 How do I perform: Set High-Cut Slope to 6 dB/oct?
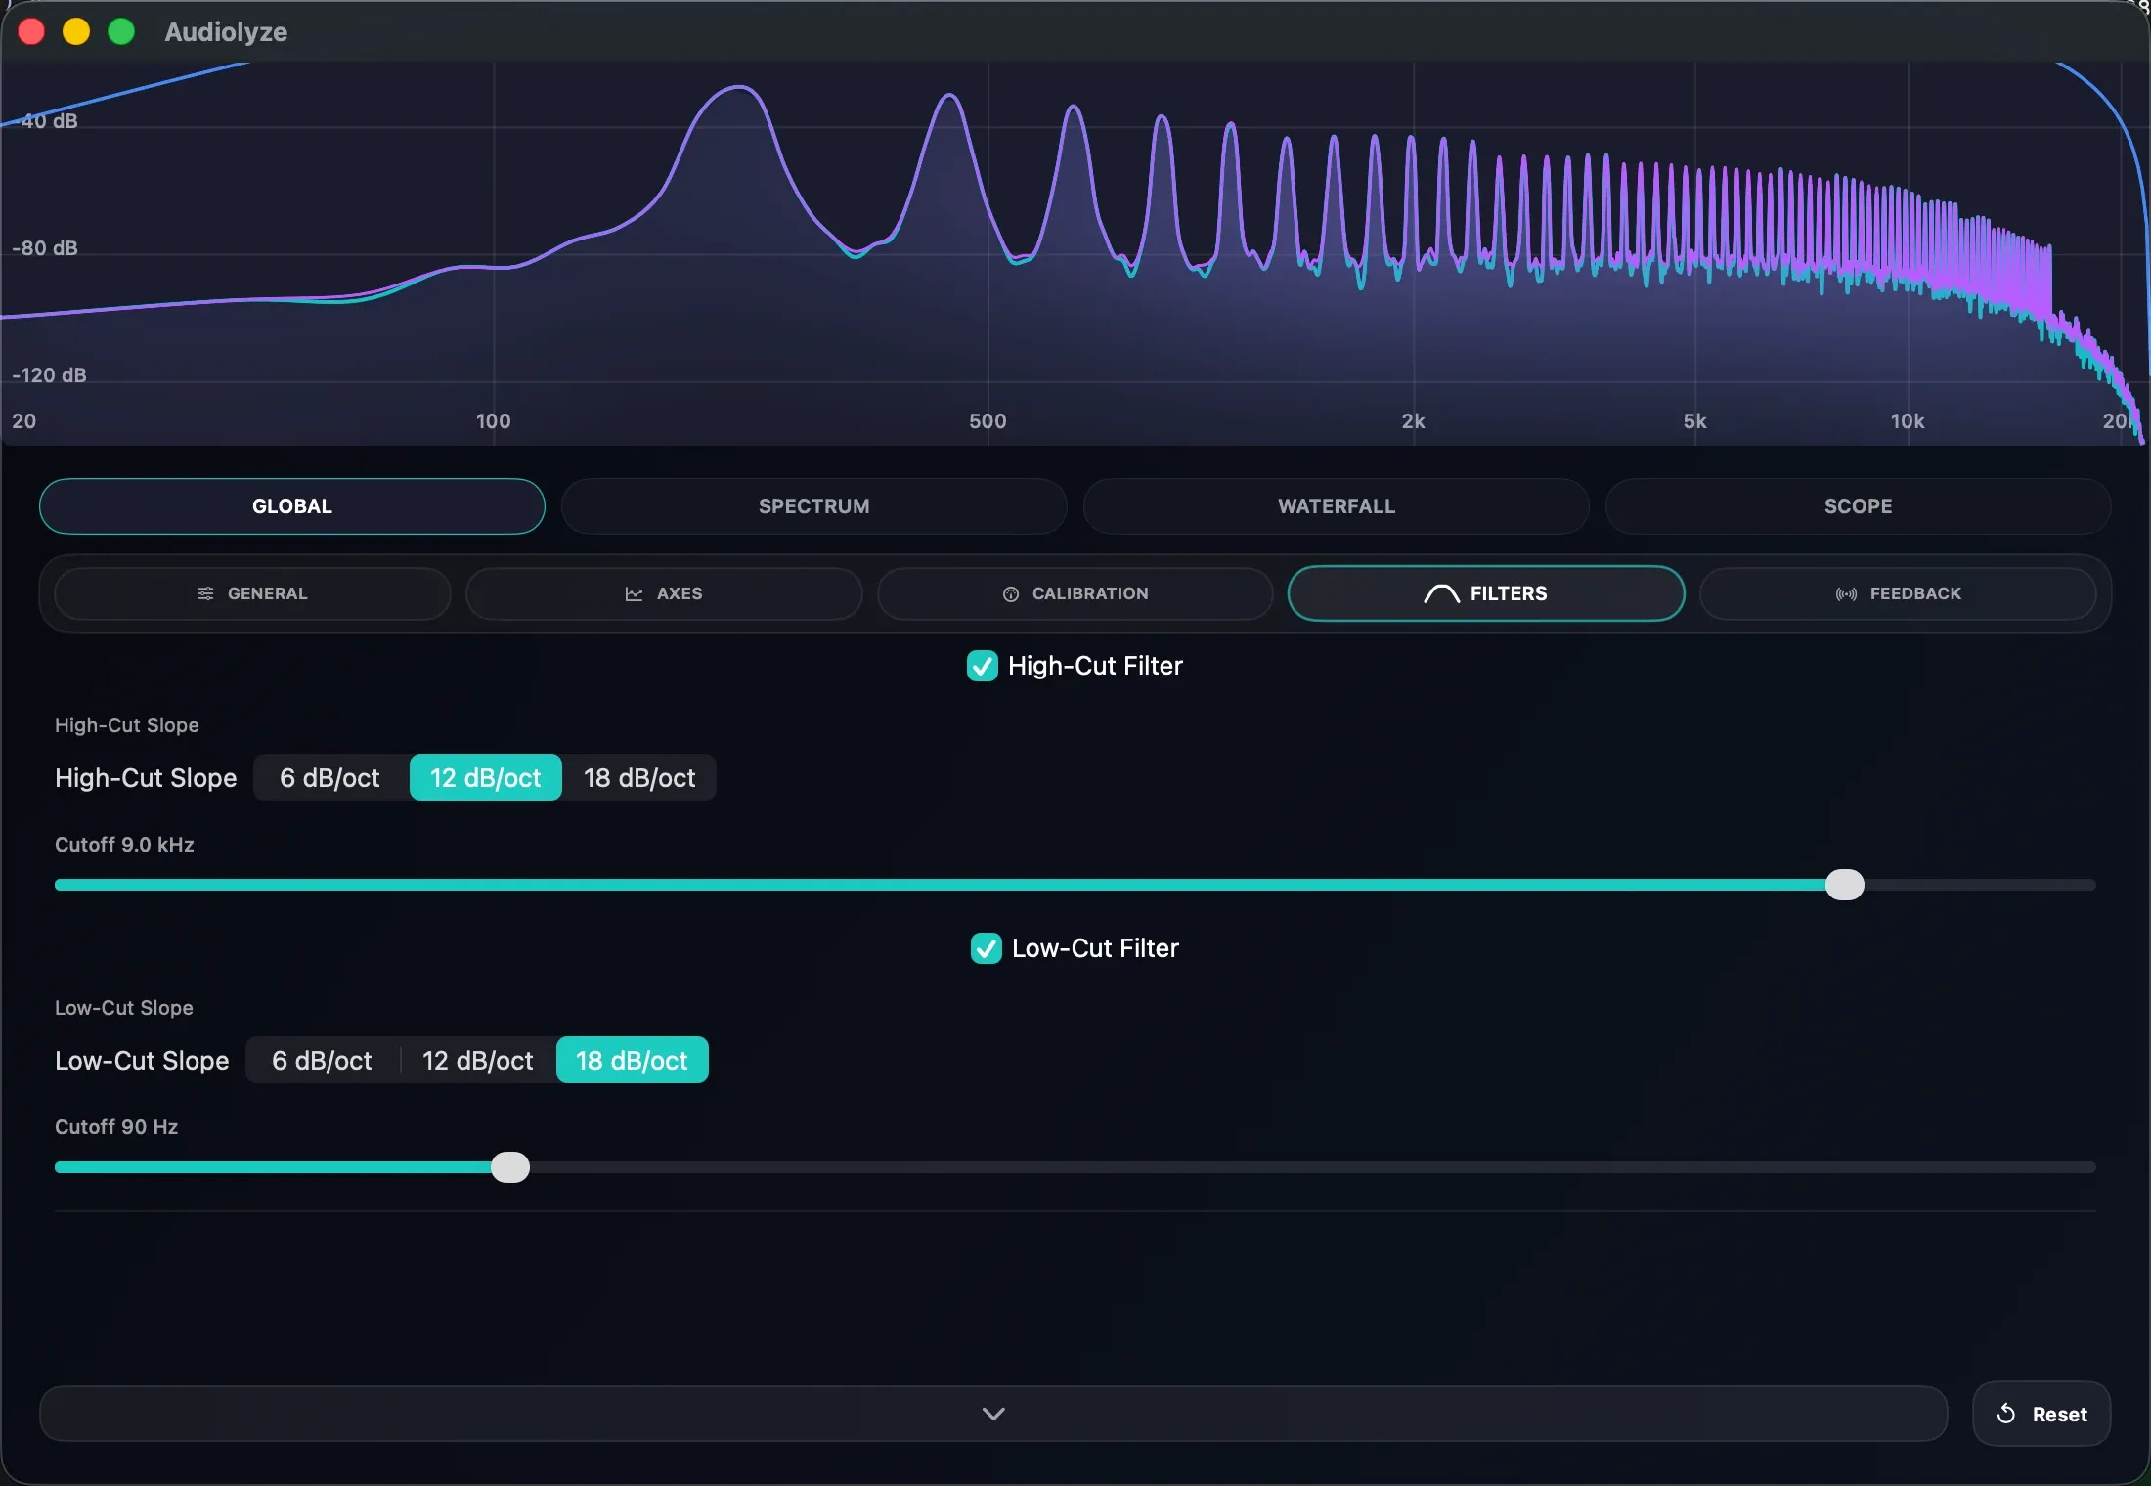coord(330,778)
